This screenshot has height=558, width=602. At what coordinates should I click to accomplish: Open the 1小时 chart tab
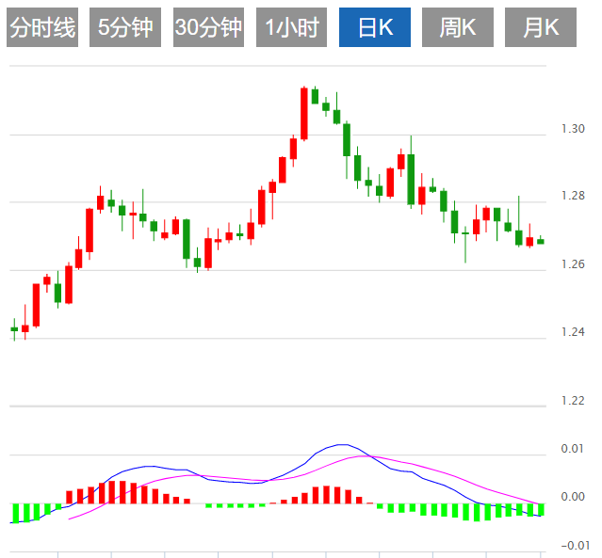tap(291, 27)
